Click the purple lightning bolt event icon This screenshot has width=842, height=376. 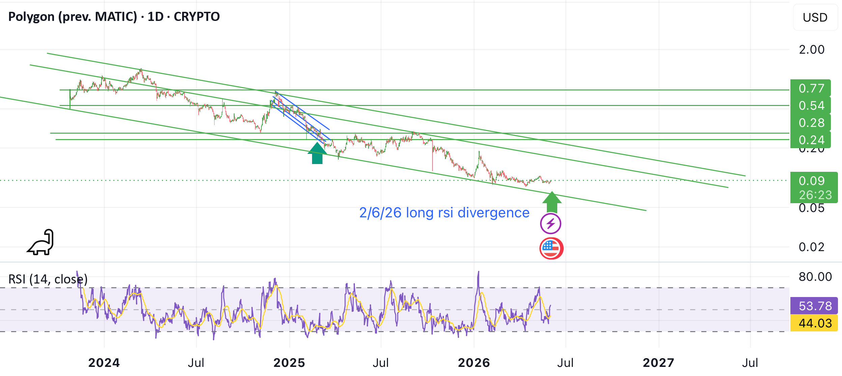[551, 223]
